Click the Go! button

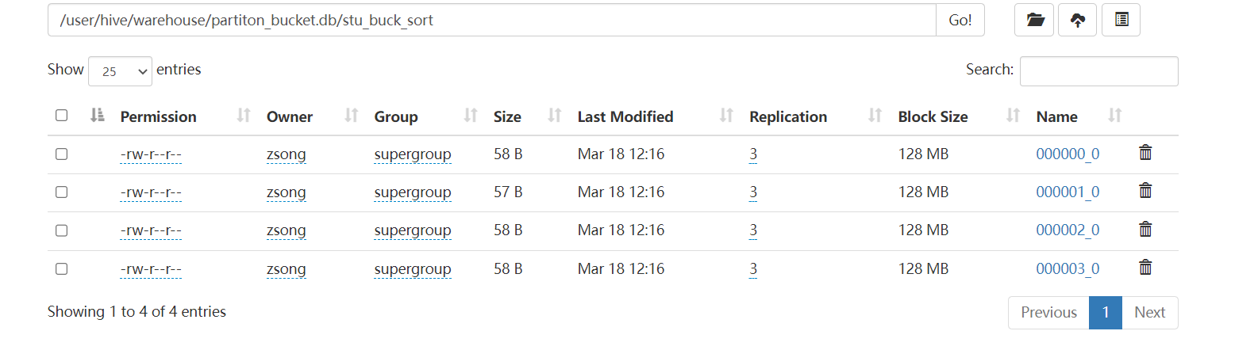click(960, 20)
